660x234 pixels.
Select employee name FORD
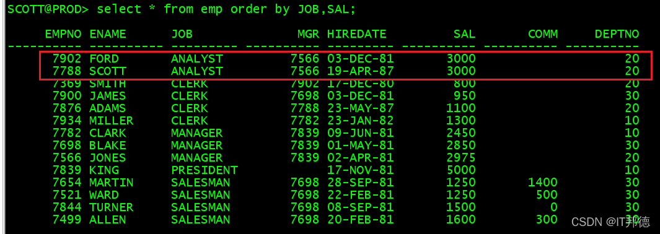coord(104,59)
